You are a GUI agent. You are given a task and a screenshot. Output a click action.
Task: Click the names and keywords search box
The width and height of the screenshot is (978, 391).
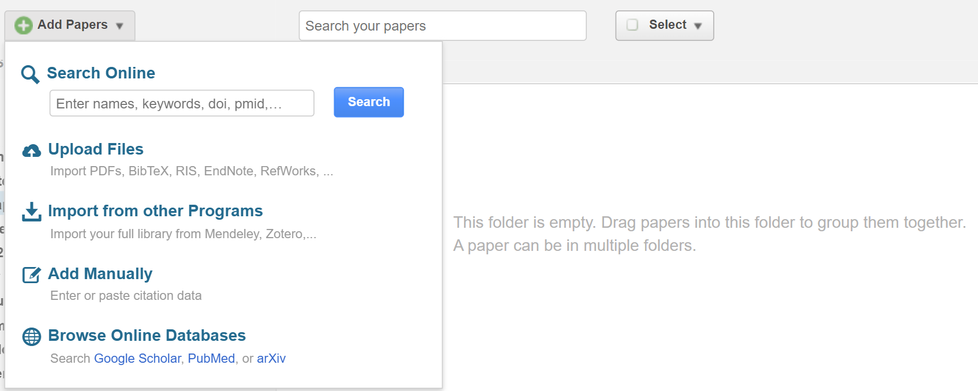[x=181, y=103]
